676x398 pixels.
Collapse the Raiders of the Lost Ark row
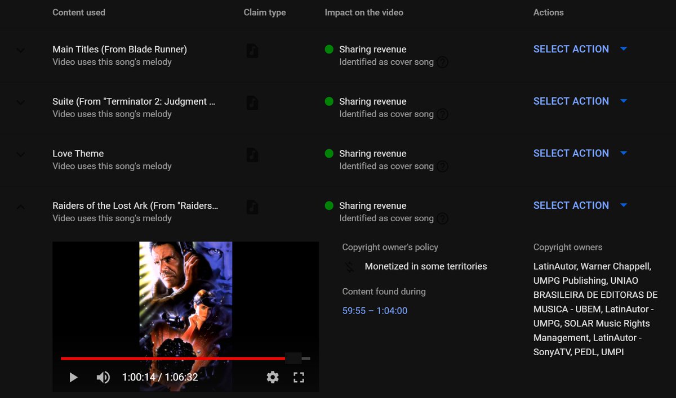[x=21, y=207]
